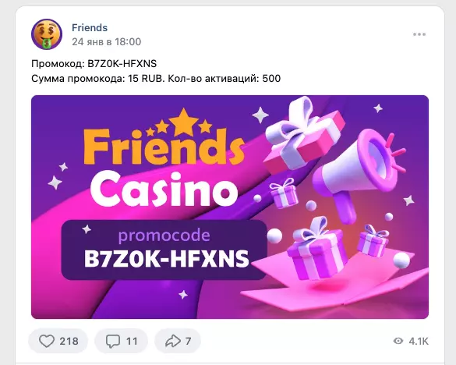
Task: Click the 4.1K views counter
Action: pyautogui.click(x=419, y=341)
